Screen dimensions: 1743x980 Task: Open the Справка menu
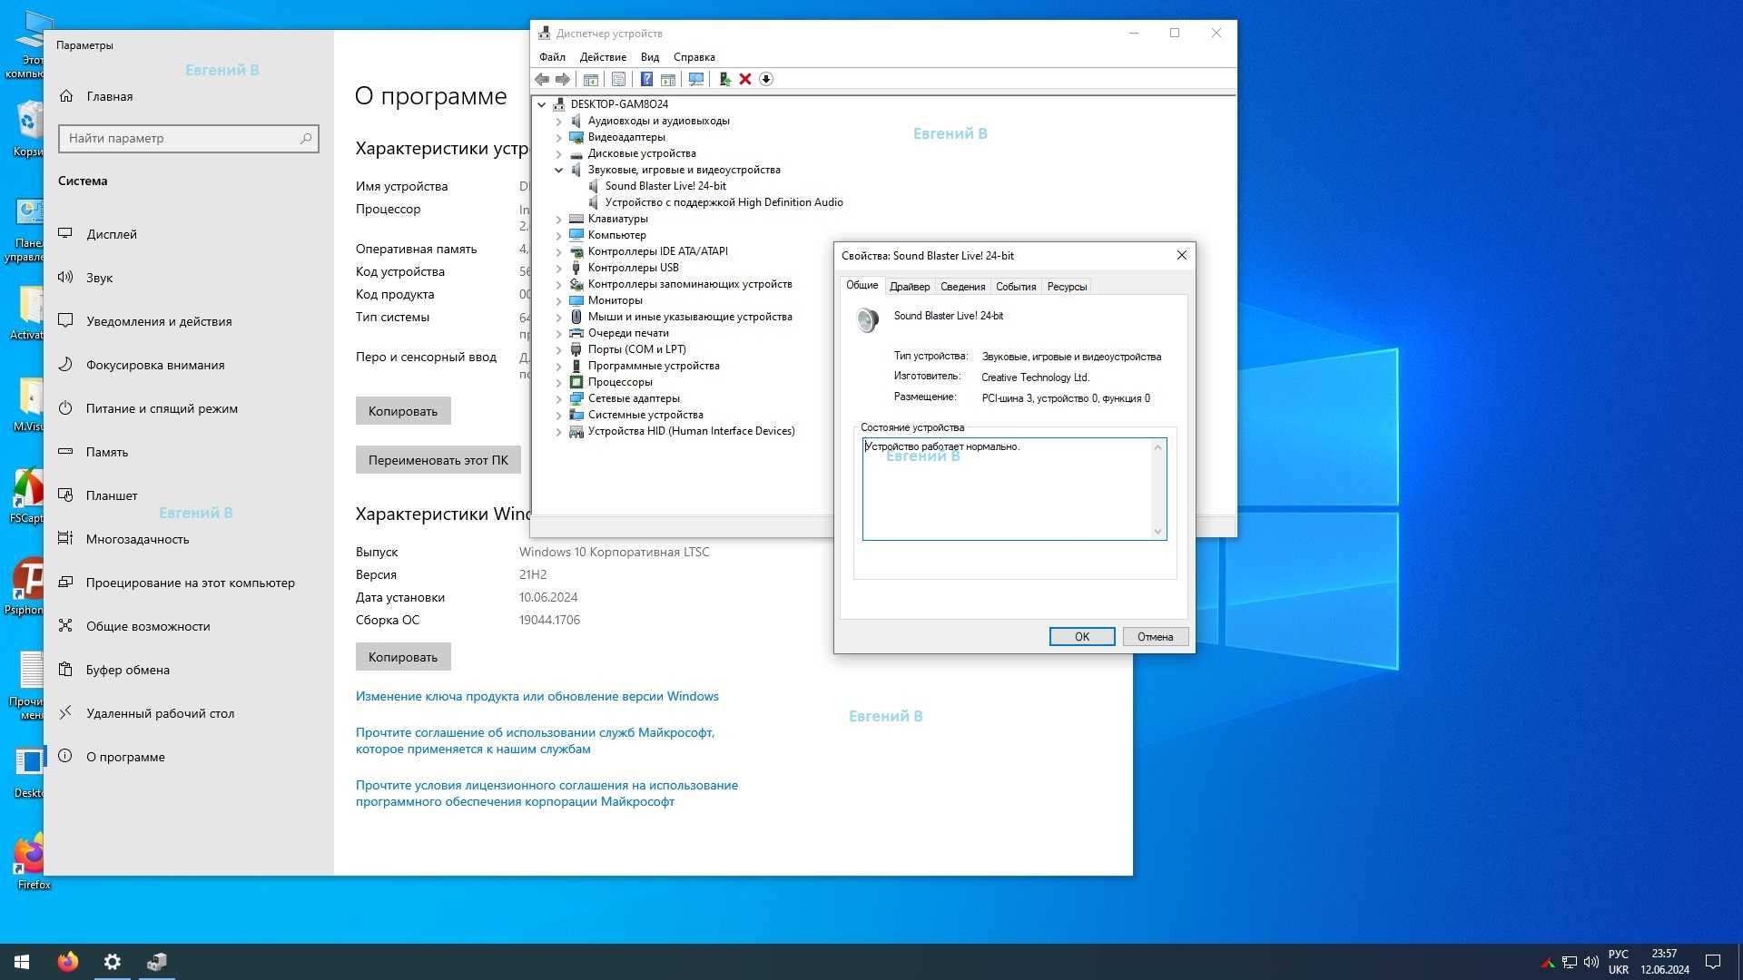click(x=694, y=57)
